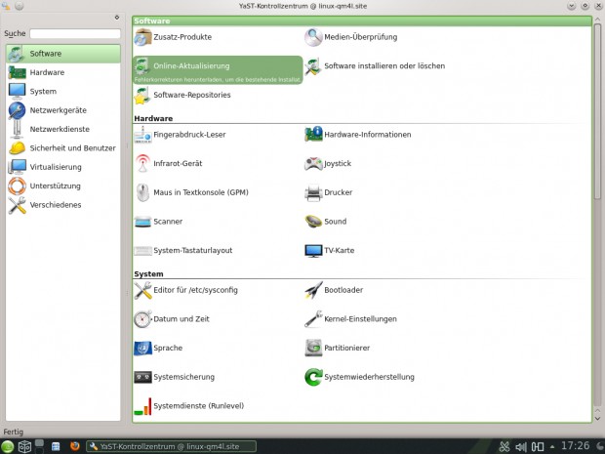Open Systemsicherung tape icon

coord(142,377)
